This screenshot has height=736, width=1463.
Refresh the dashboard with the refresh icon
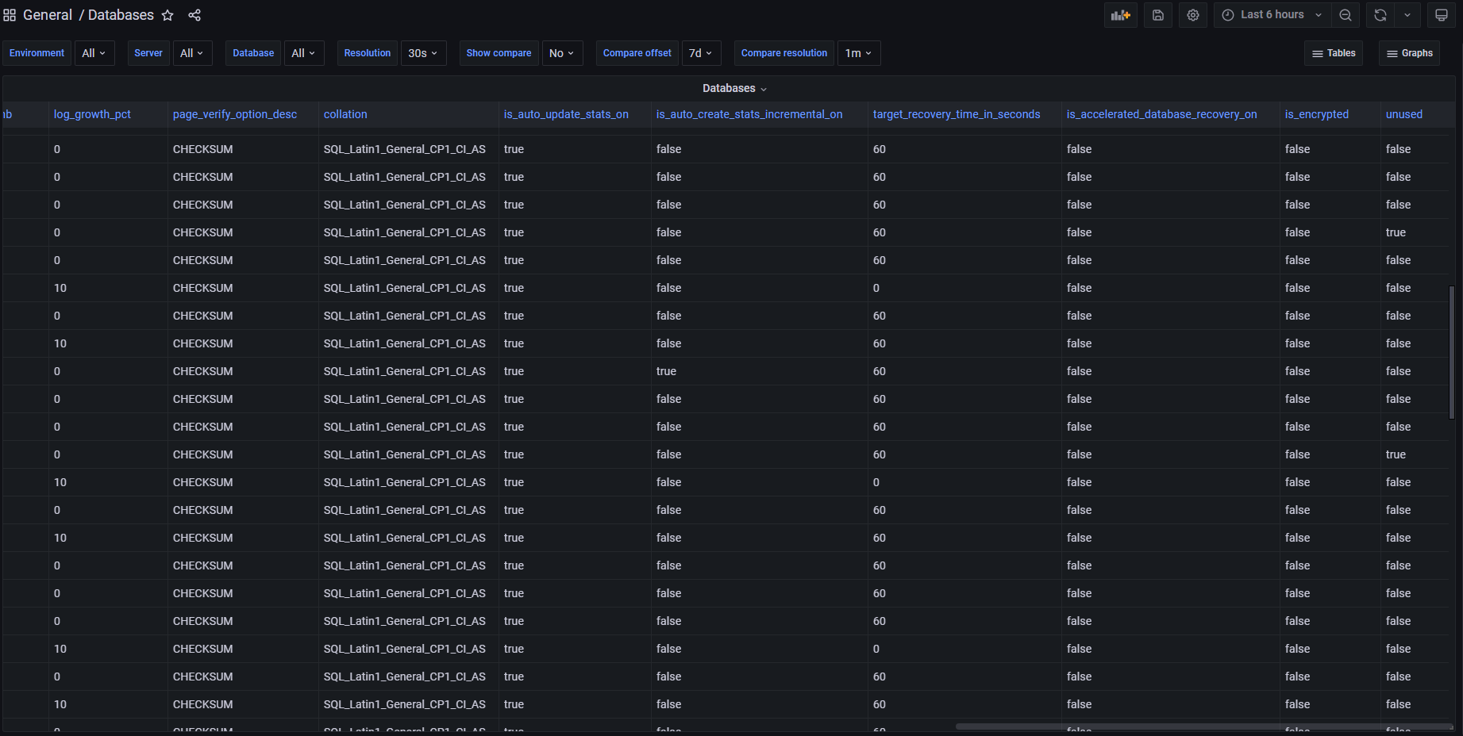1380,14
